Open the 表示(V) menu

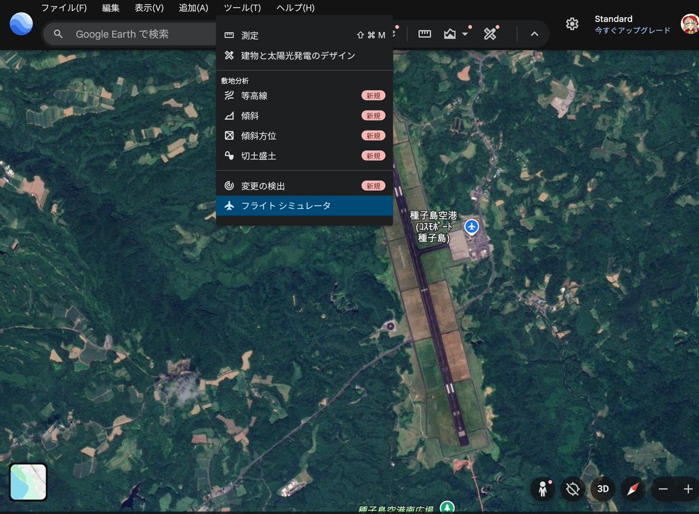tap(149, 8)
